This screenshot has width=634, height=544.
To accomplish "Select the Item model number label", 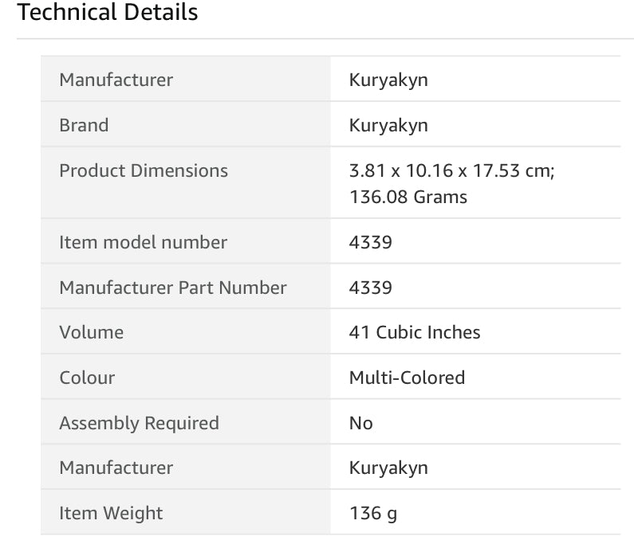I will click(x=143, y=242).
